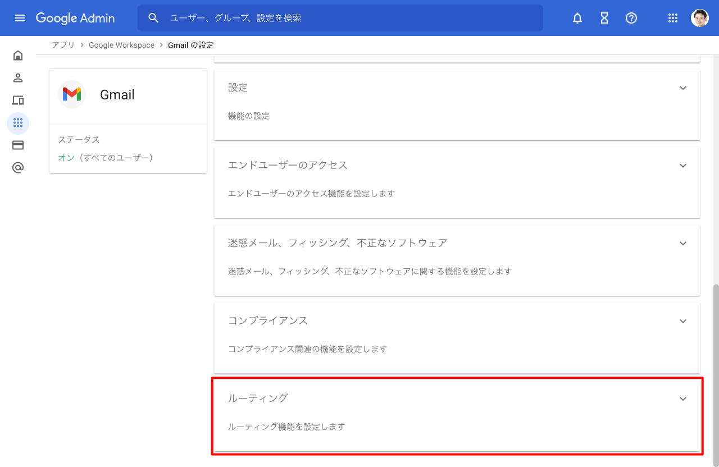Open 迷惑メール、フィッシング、不正なソフトウェア heading
The image size is (719, 467).
(x=338, y=243)
